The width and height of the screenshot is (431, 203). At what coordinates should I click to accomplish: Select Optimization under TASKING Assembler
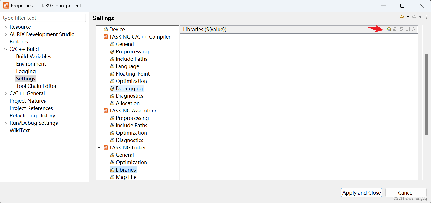click(x=131, y=133)
